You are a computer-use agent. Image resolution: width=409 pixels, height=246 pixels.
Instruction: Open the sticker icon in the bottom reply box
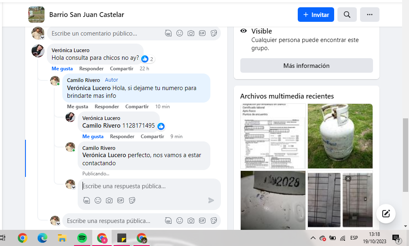[x=214, y=221]
